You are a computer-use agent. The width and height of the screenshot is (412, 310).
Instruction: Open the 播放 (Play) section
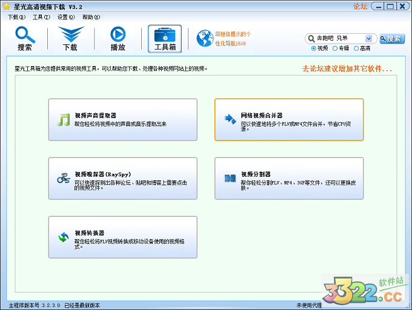(x=118, y=38)
